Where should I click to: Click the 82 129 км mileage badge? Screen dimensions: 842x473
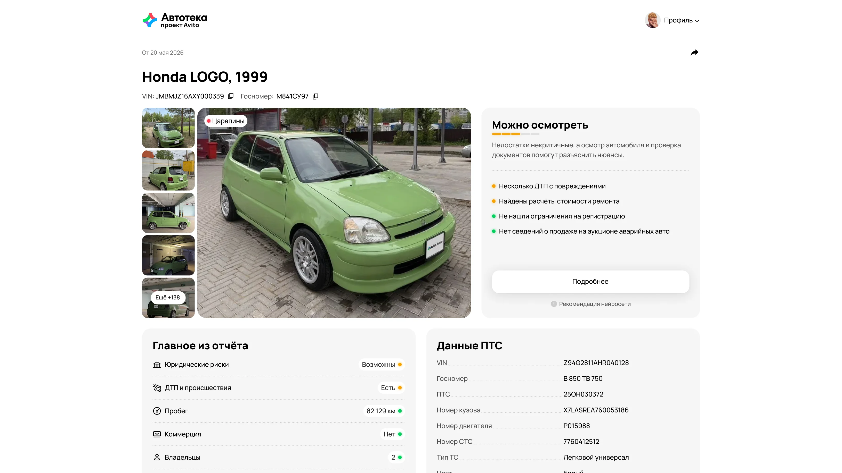pyautogui.click(x=384, y=411)
